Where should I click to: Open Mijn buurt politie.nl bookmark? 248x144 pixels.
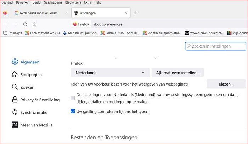[x=80, y=33]
